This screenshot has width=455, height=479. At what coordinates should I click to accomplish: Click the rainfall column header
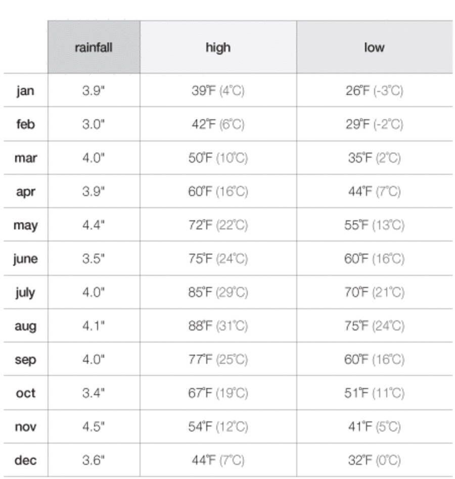pos(94,47)
